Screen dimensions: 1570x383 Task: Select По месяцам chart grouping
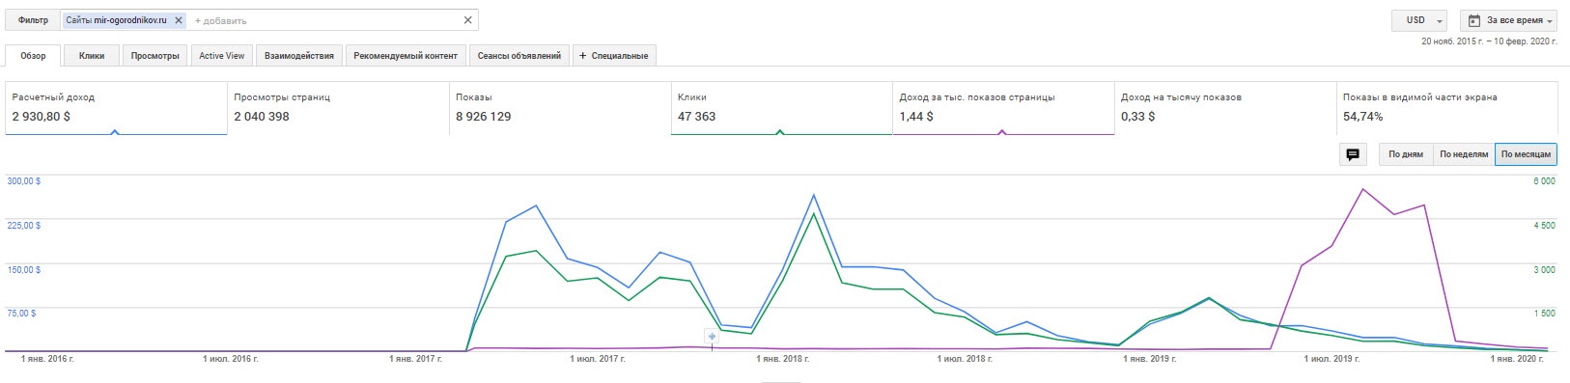pos(1526,154)
